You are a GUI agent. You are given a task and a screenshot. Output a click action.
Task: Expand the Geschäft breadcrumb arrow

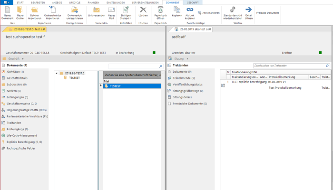coord(22,58)
